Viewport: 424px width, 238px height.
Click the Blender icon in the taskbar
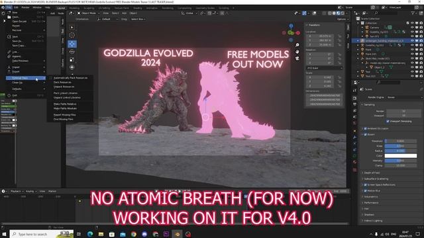[x=177, y=234]
